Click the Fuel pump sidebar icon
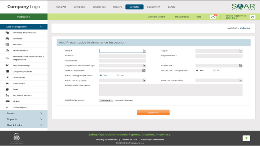 (7, 89)
